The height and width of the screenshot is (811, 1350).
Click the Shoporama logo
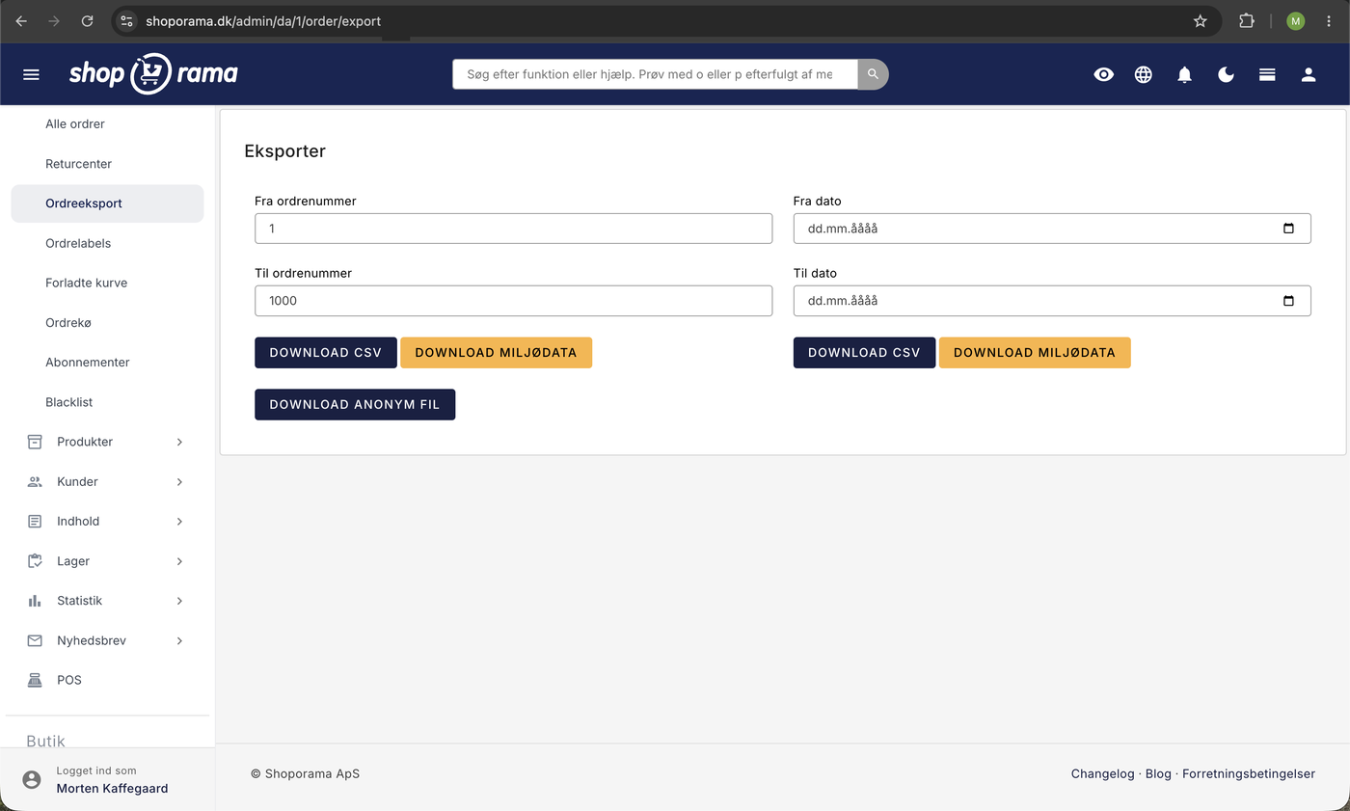coord(153,73)
